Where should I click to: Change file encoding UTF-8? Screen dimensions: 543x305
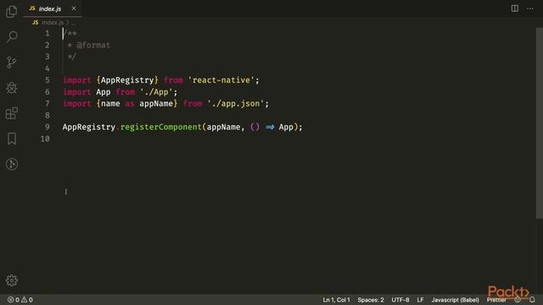pyautogui.click(x=400, y=300)
